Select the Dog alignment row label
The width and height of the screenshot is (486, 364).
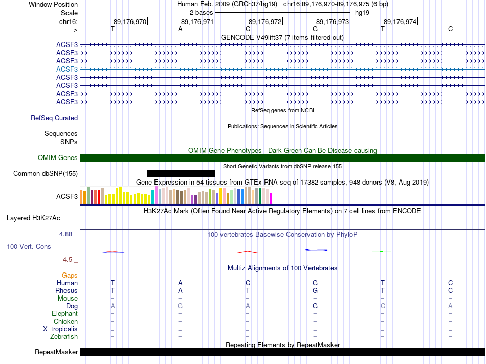[72, 306]
